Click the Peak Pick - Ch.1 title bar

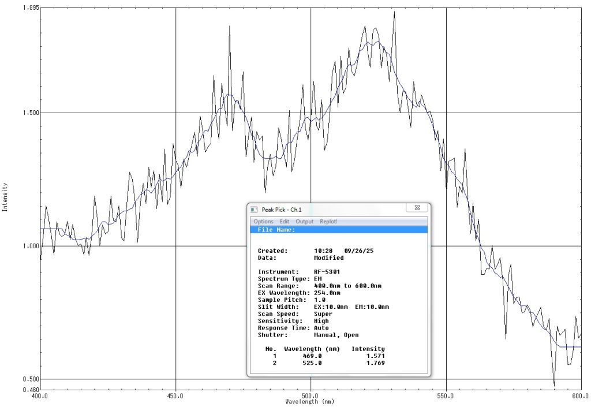(x=335, y=208)
